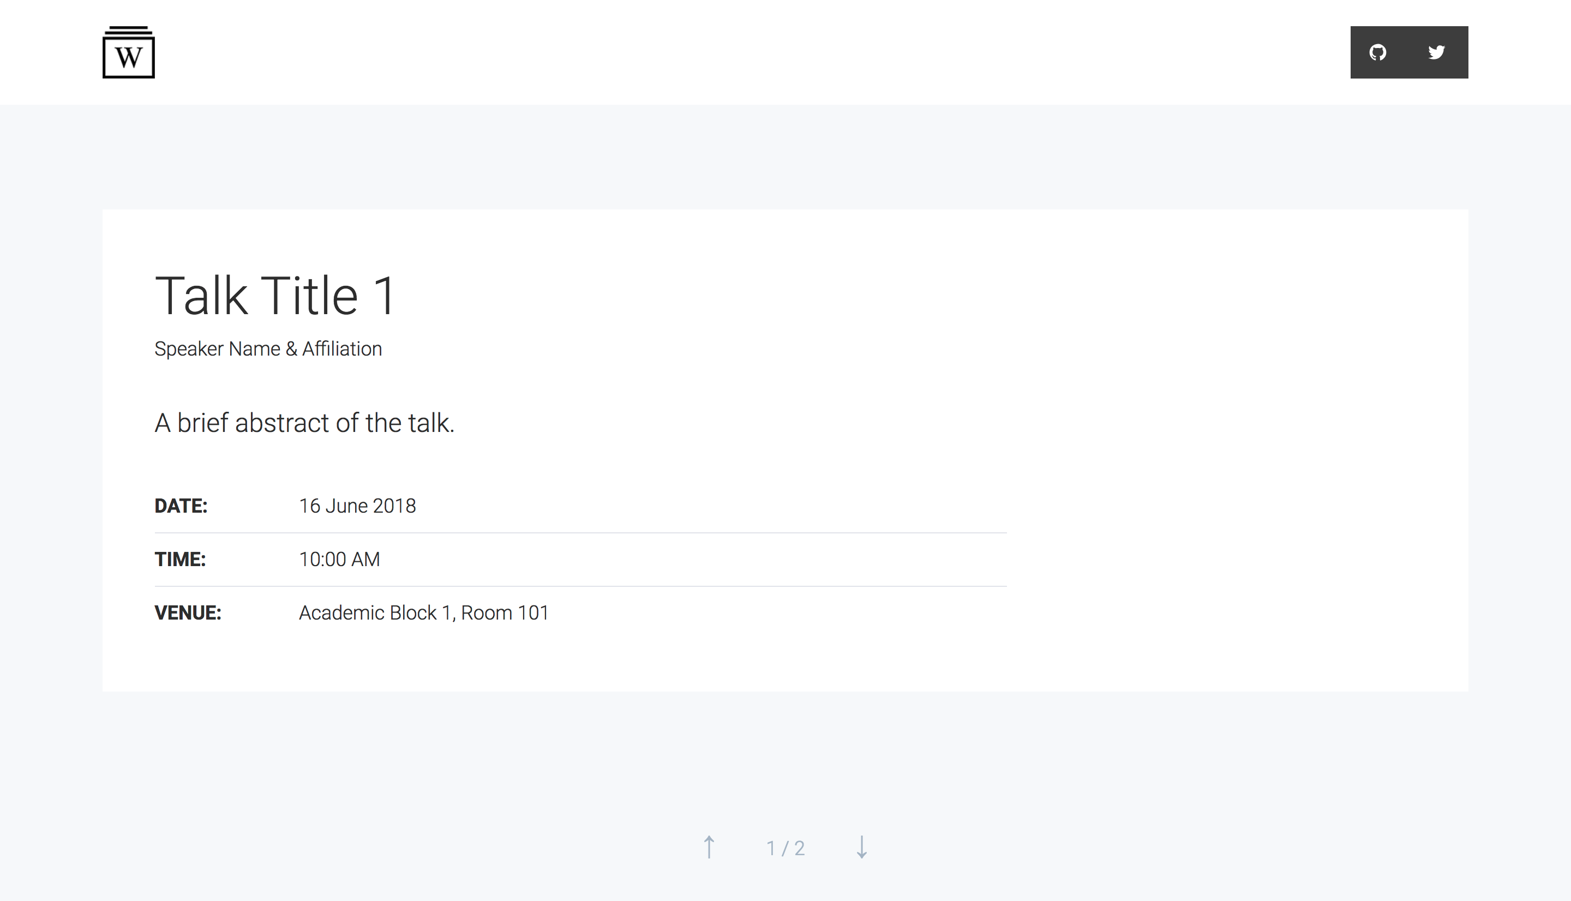Advance to next slide with down arrow

pyautogui.click(x=862, y=847)
